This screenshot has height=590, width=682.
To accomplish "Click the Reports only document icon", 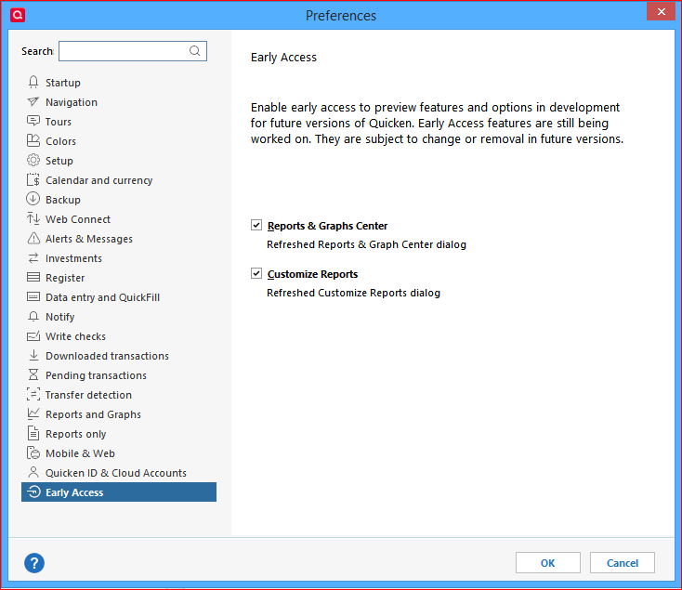I will 33,433.
